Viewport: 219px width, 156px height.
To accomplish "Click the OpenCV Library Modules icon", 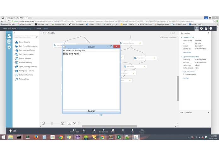I will click(x=17, y=67).
